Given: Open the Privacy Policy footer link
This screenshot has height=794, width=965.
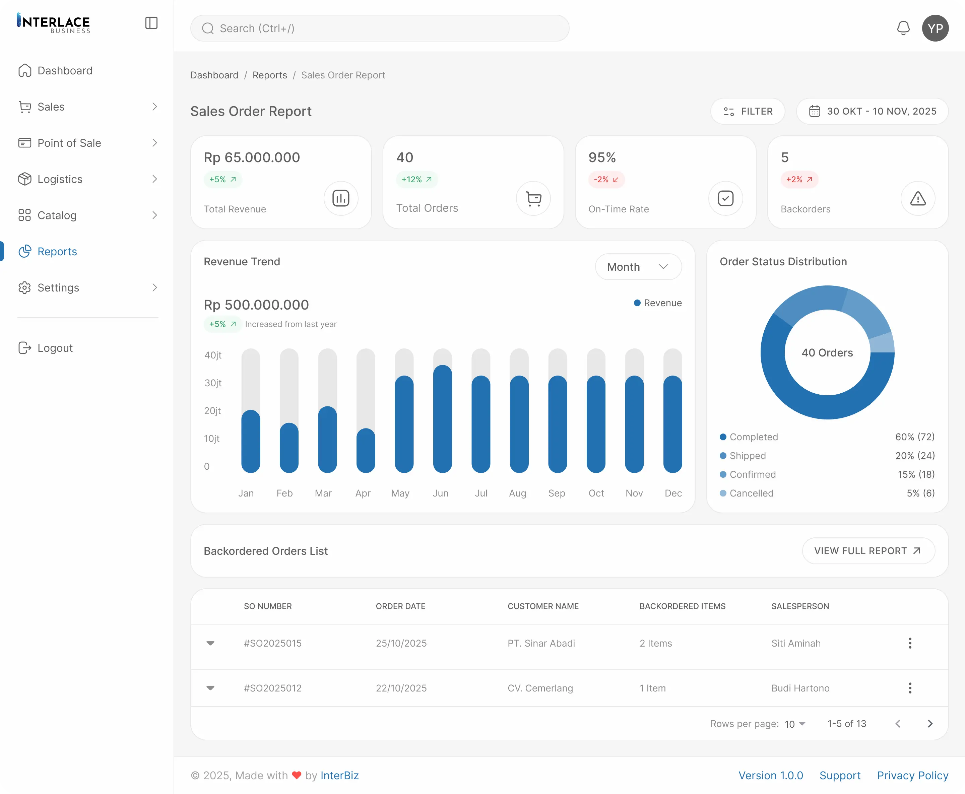Looking at the screenshot, I should click(x=913, y=775).
